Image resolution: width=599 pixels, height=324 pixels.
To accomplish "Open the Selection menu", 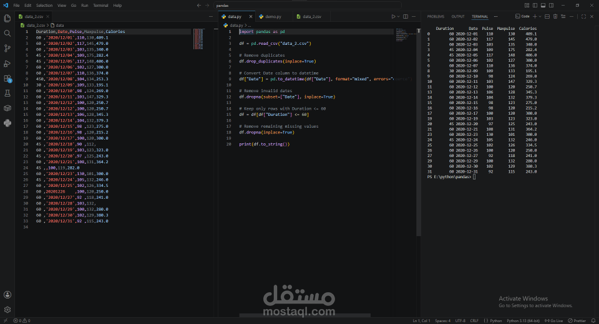I will click(x=44, y=6).
